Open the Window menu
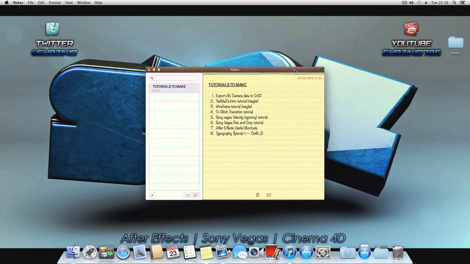 click(x=84, y=3)
